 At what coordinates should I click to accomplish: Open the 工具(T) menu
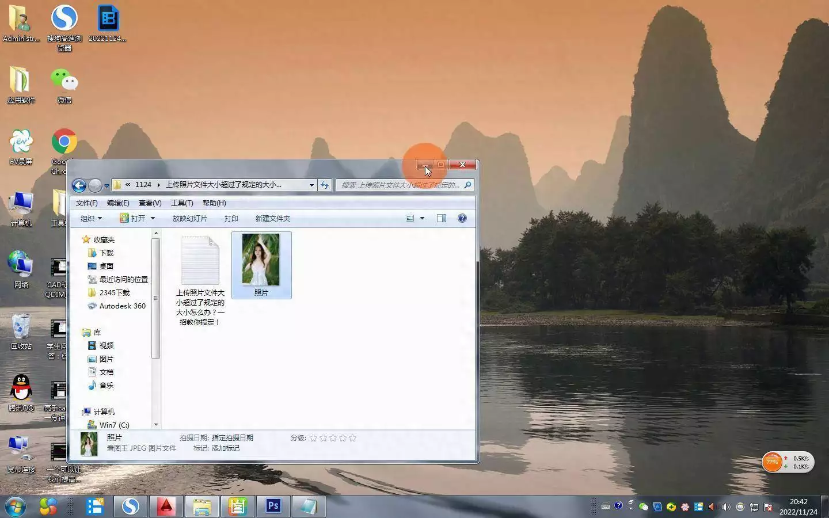[181, 203]
